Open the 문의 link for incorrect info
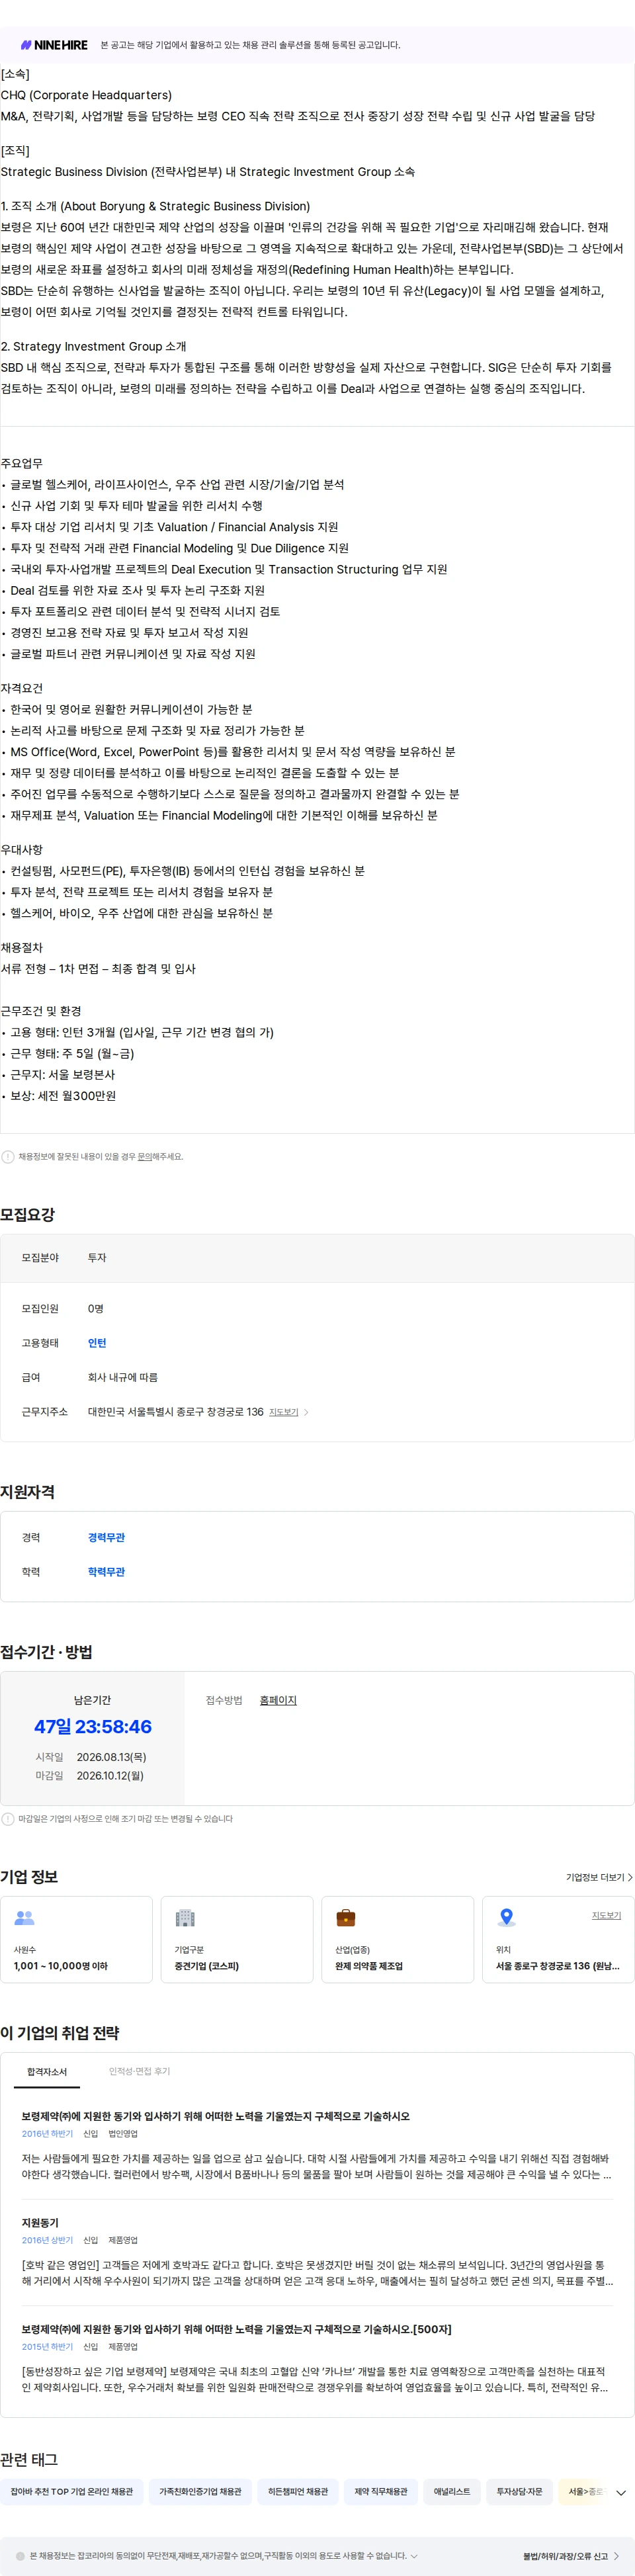This screenshot has width=635, height=2576. coord(145,1157)
